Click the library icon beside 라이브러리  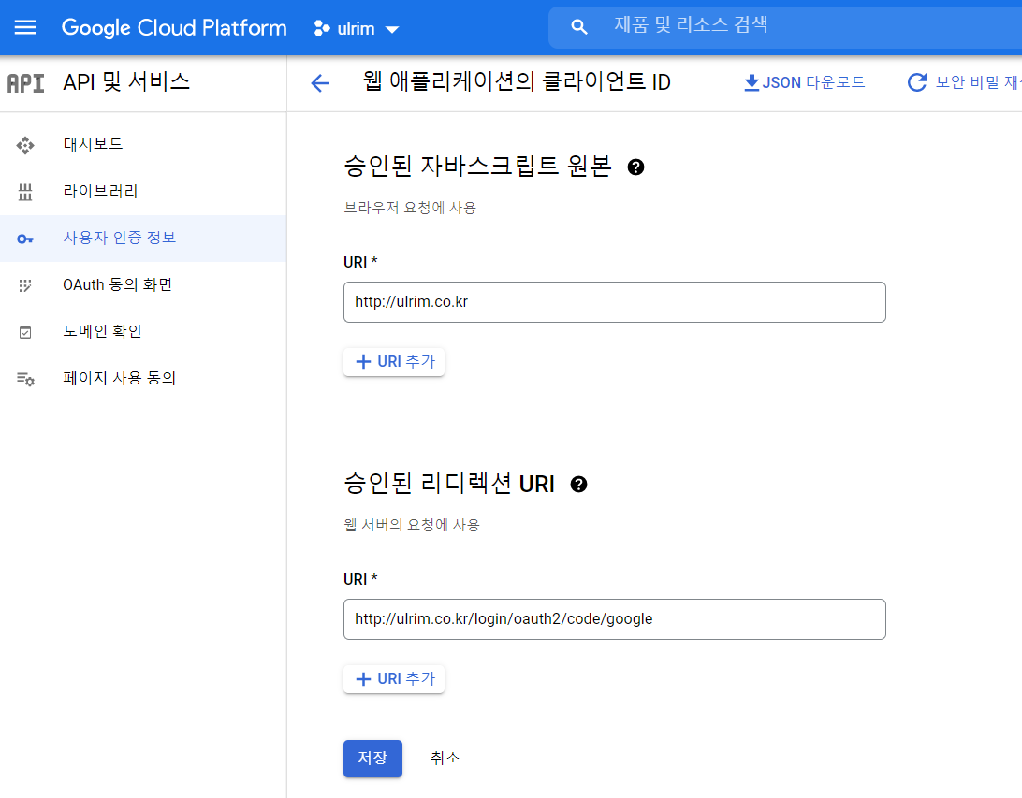pos(24,192)
